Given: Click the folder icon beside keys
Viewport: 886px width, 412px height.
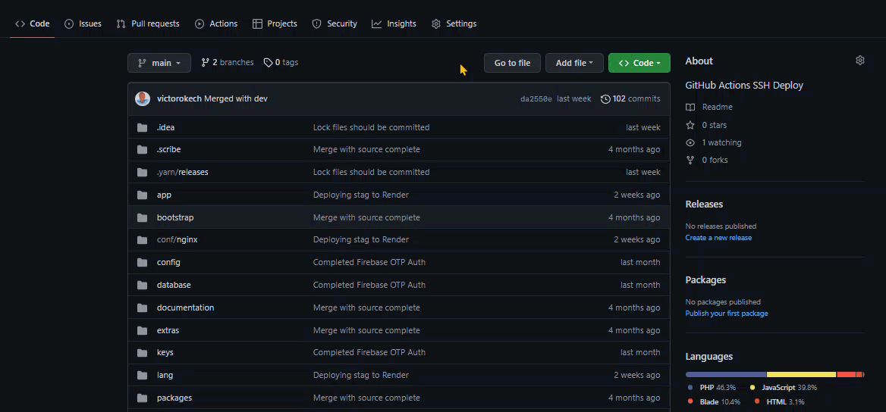Looking at the screenshot, I should [143, 353].
